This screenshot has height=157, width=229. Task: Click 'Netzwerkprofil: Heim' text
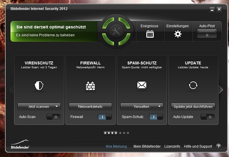90,67
